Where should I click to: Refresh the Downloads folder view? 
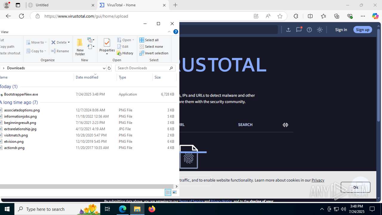pos(109,68)
